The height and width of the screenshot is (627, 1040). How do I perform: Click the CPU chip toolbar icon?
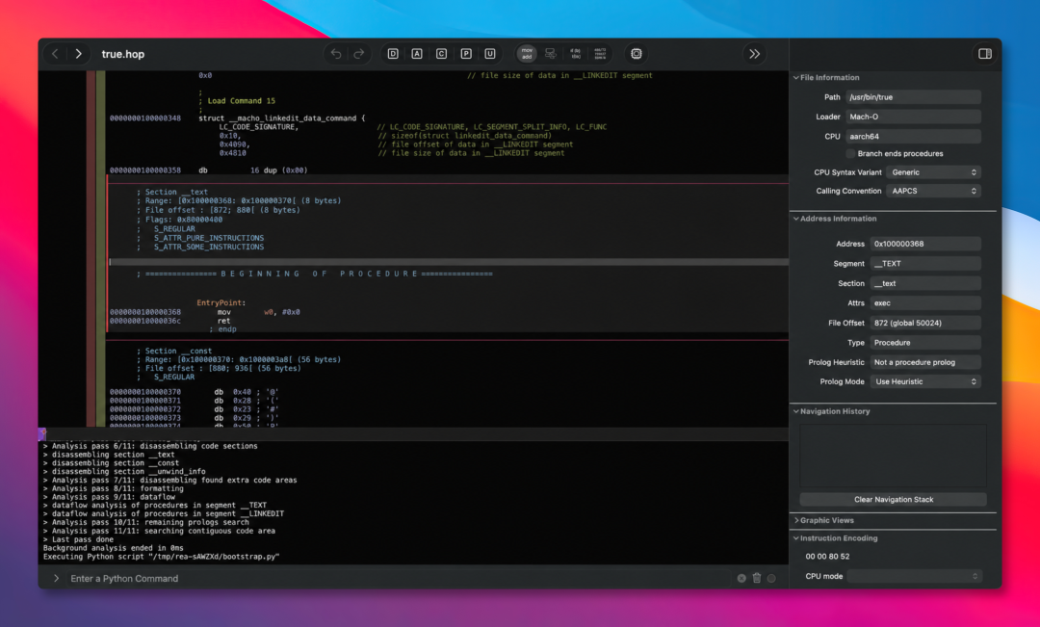pos(637,54)
